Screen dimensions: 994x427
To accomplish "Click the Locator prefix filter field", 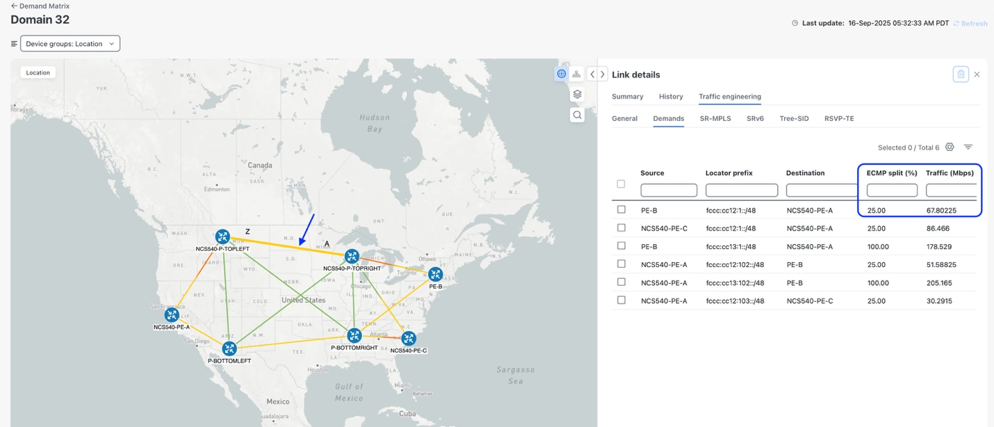I will point(742,190).
